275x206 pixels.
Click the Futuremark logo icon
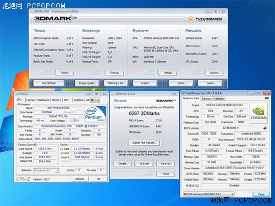(191, 19)
